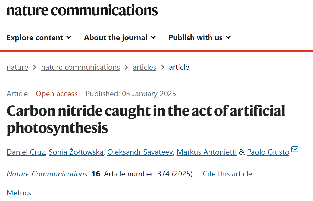Screen dimensions: 313x201
Task: Show Markus Antonietti author info
Action: point(206,152)
